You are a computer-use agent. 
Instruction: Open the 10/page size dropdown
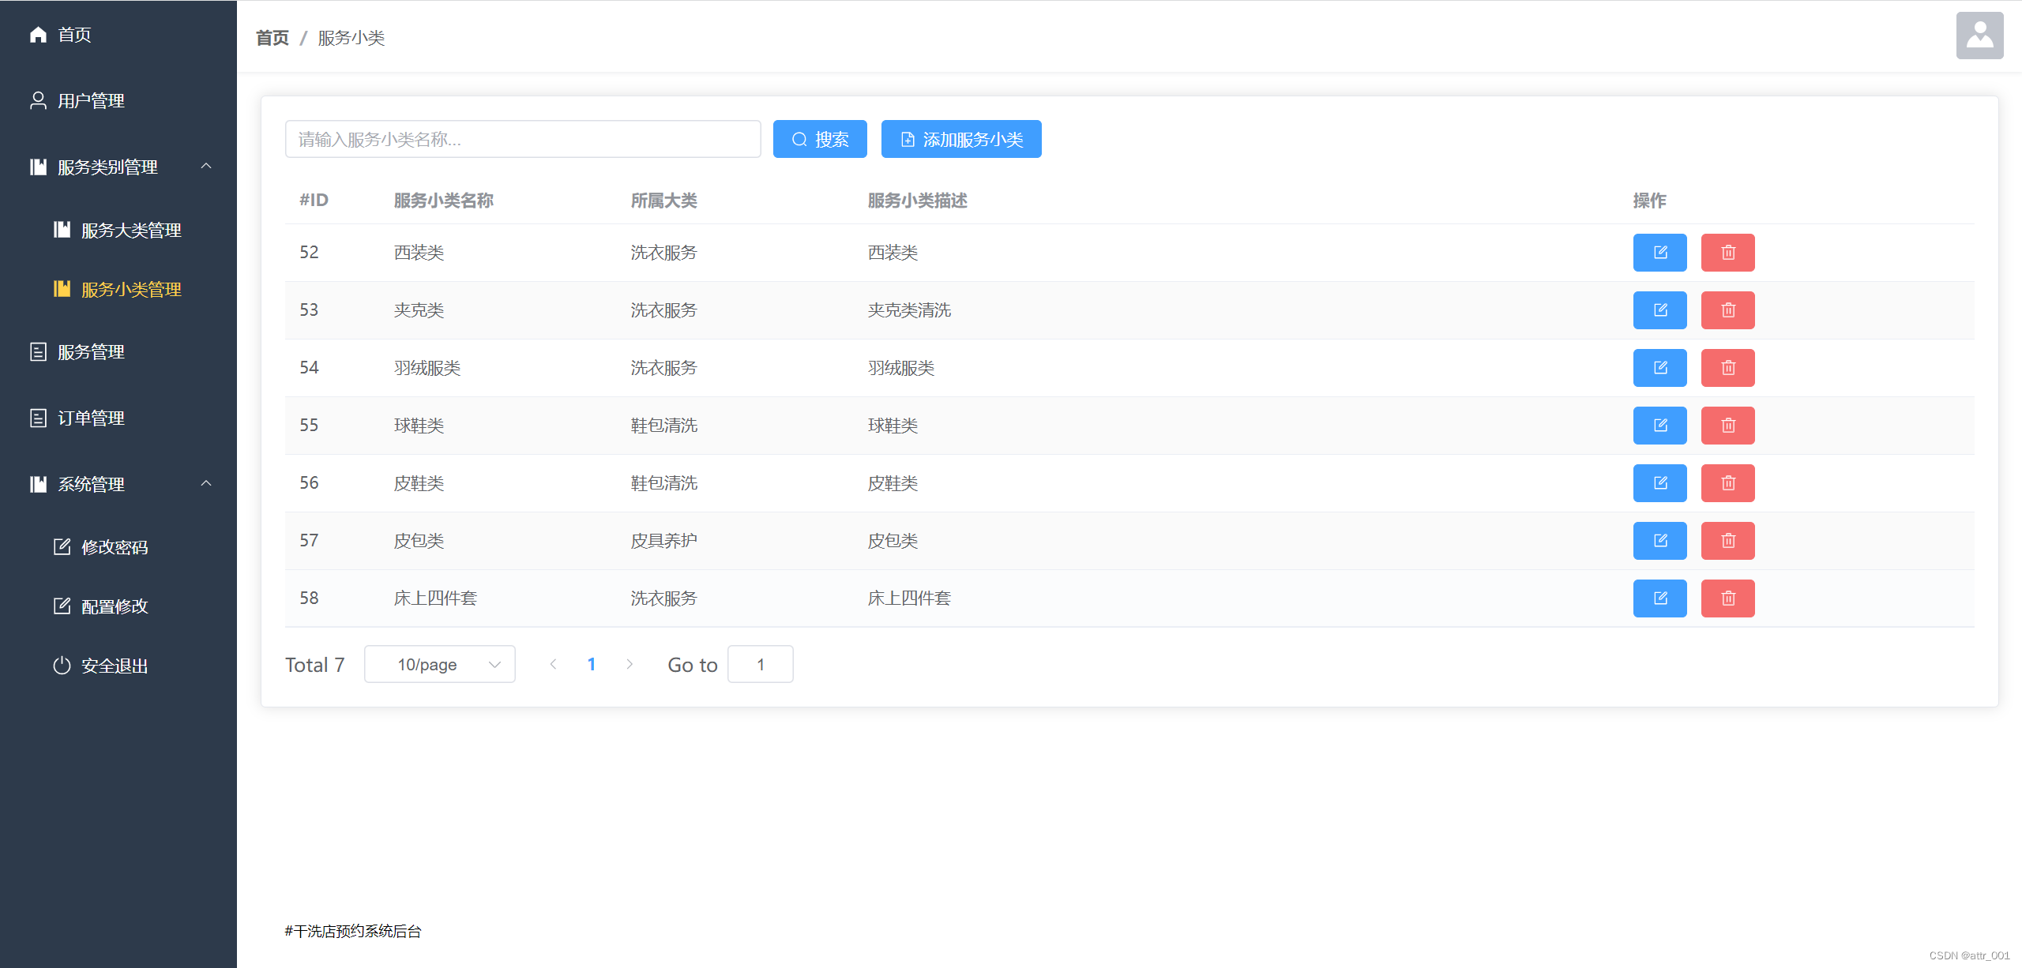439,665
